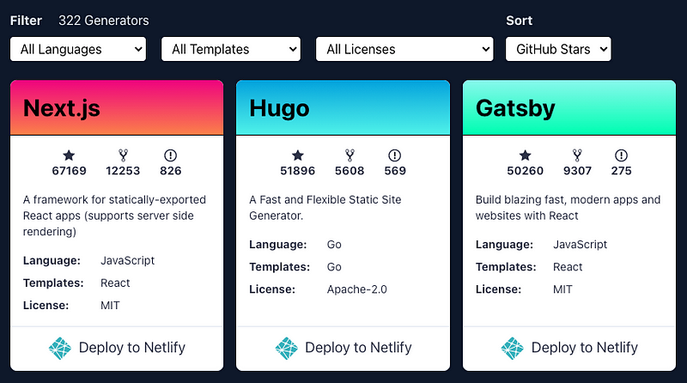This screenshot has height=383, width=687.
Task: Click Hugo's Templates value Go
Action: tap(334, 267)
